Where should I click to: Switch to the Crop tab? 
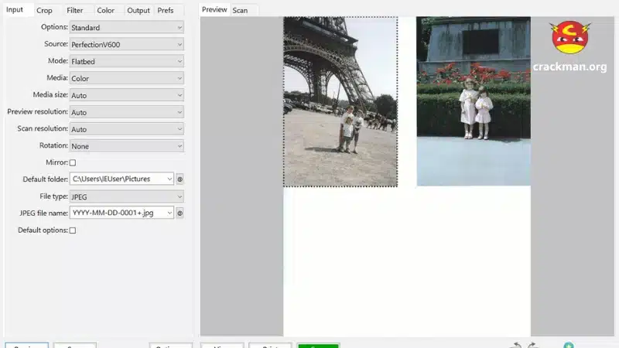(44, 11)
